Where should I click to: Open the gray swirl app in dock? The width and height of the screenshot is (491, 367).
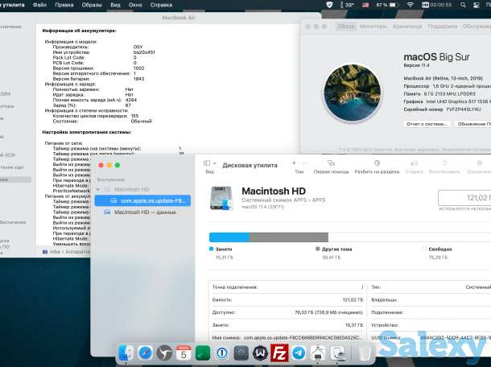[x=164, y=353]
